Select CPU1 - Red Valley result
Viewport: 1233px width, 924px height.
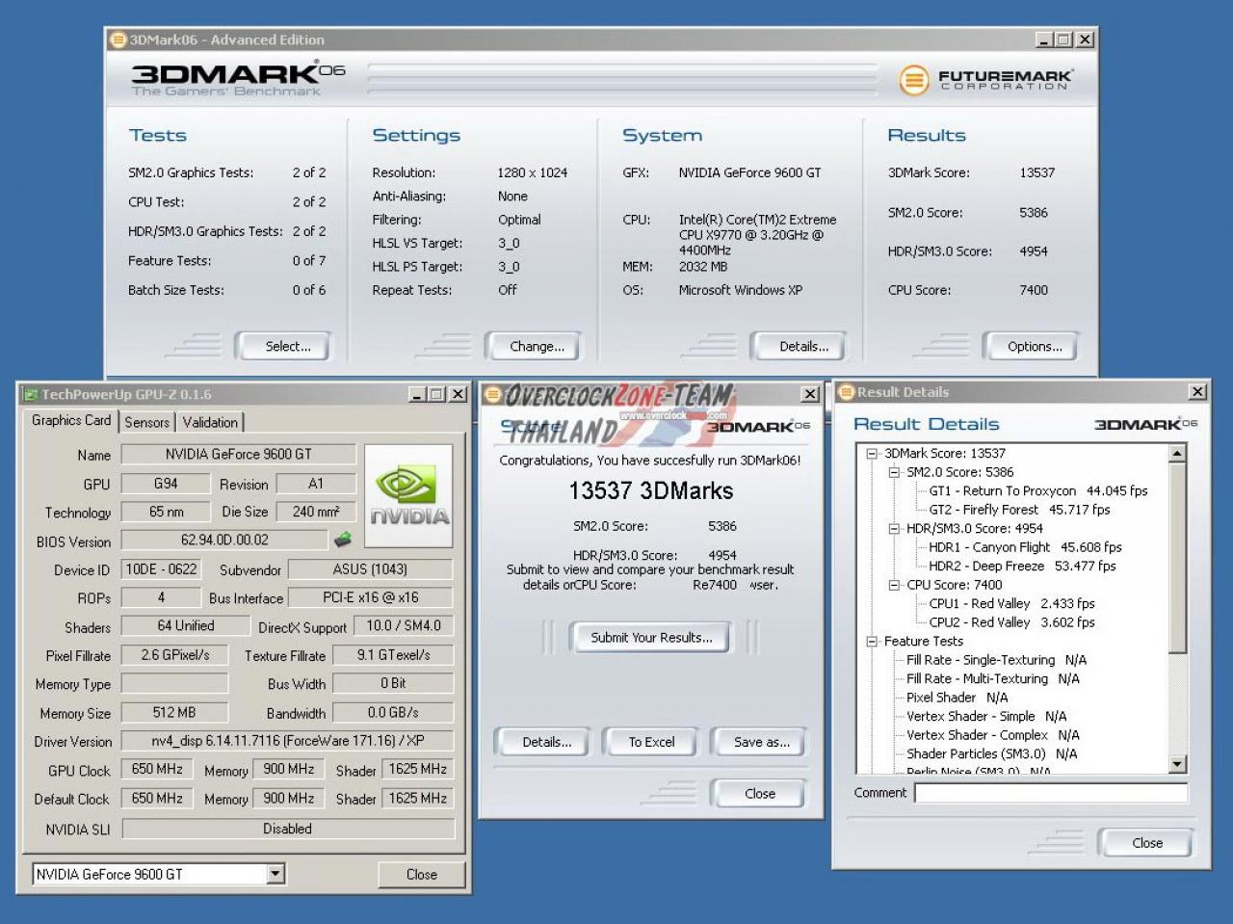tap(1011, 603)
